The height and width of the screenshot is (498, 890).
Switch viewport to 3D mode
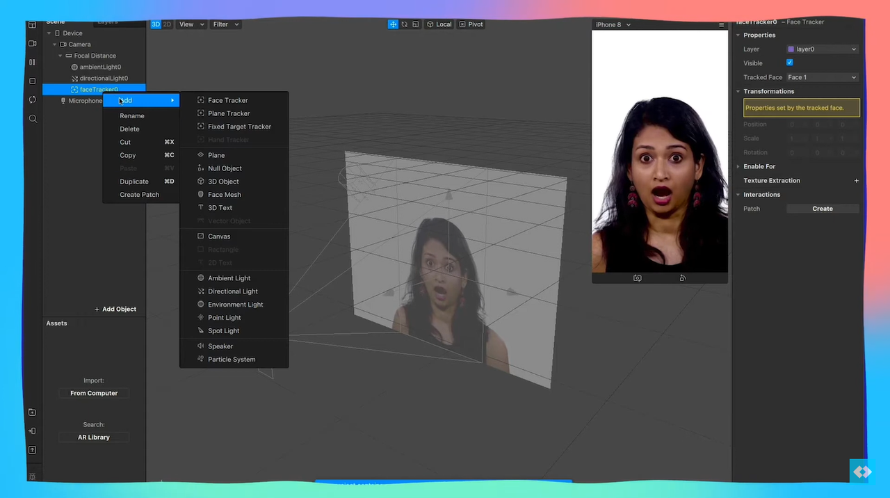[156, 24]
